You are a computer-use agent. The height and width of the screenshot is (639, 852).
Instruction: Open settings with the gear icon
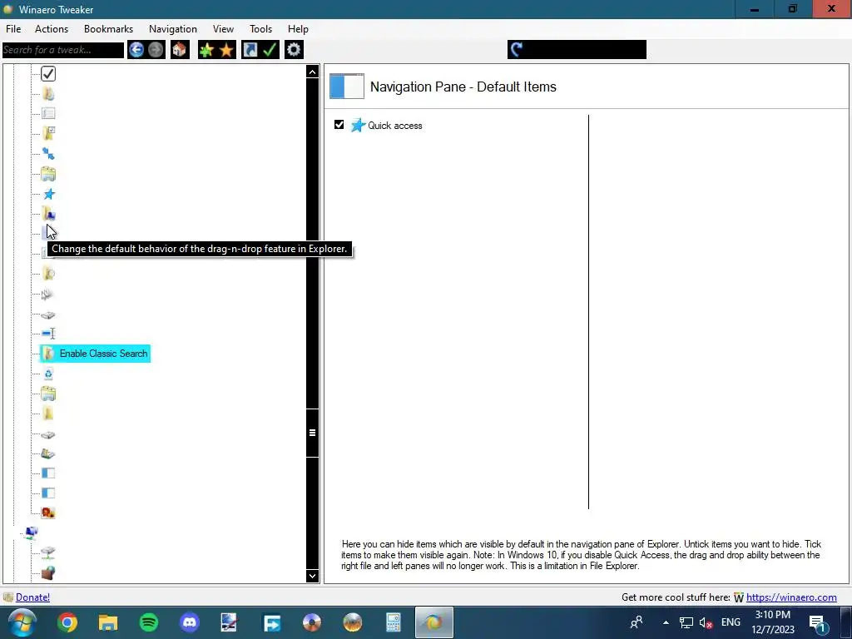tap(294, 50)
